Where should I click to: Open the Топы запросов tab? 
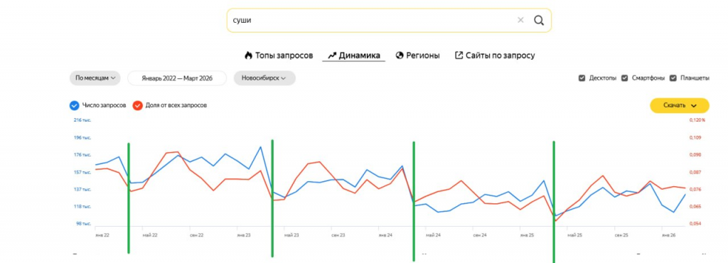[x=284, y=55]
